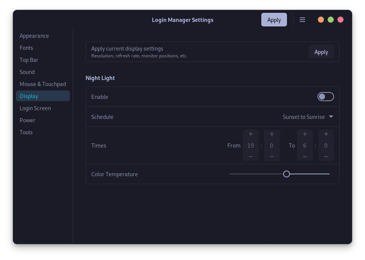The height and width of the screenshot is (260, 365).
Task: Adjust the Color Temperature slider
Action: tap(286, 174)
